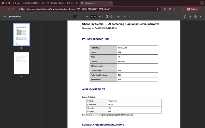The image size is (205, 128).
Task: Click the zoom out minus button
Action: click(x=87, y=17)
